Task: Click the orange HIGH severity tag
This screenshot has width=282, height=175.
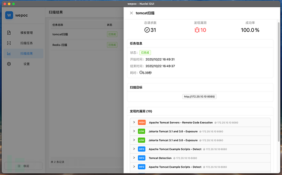Action: [x=141, y=122]
